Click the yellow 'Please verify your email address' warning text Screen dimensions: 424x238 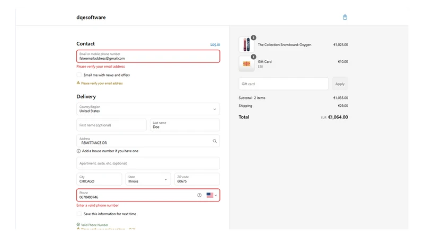pos(102,84)
